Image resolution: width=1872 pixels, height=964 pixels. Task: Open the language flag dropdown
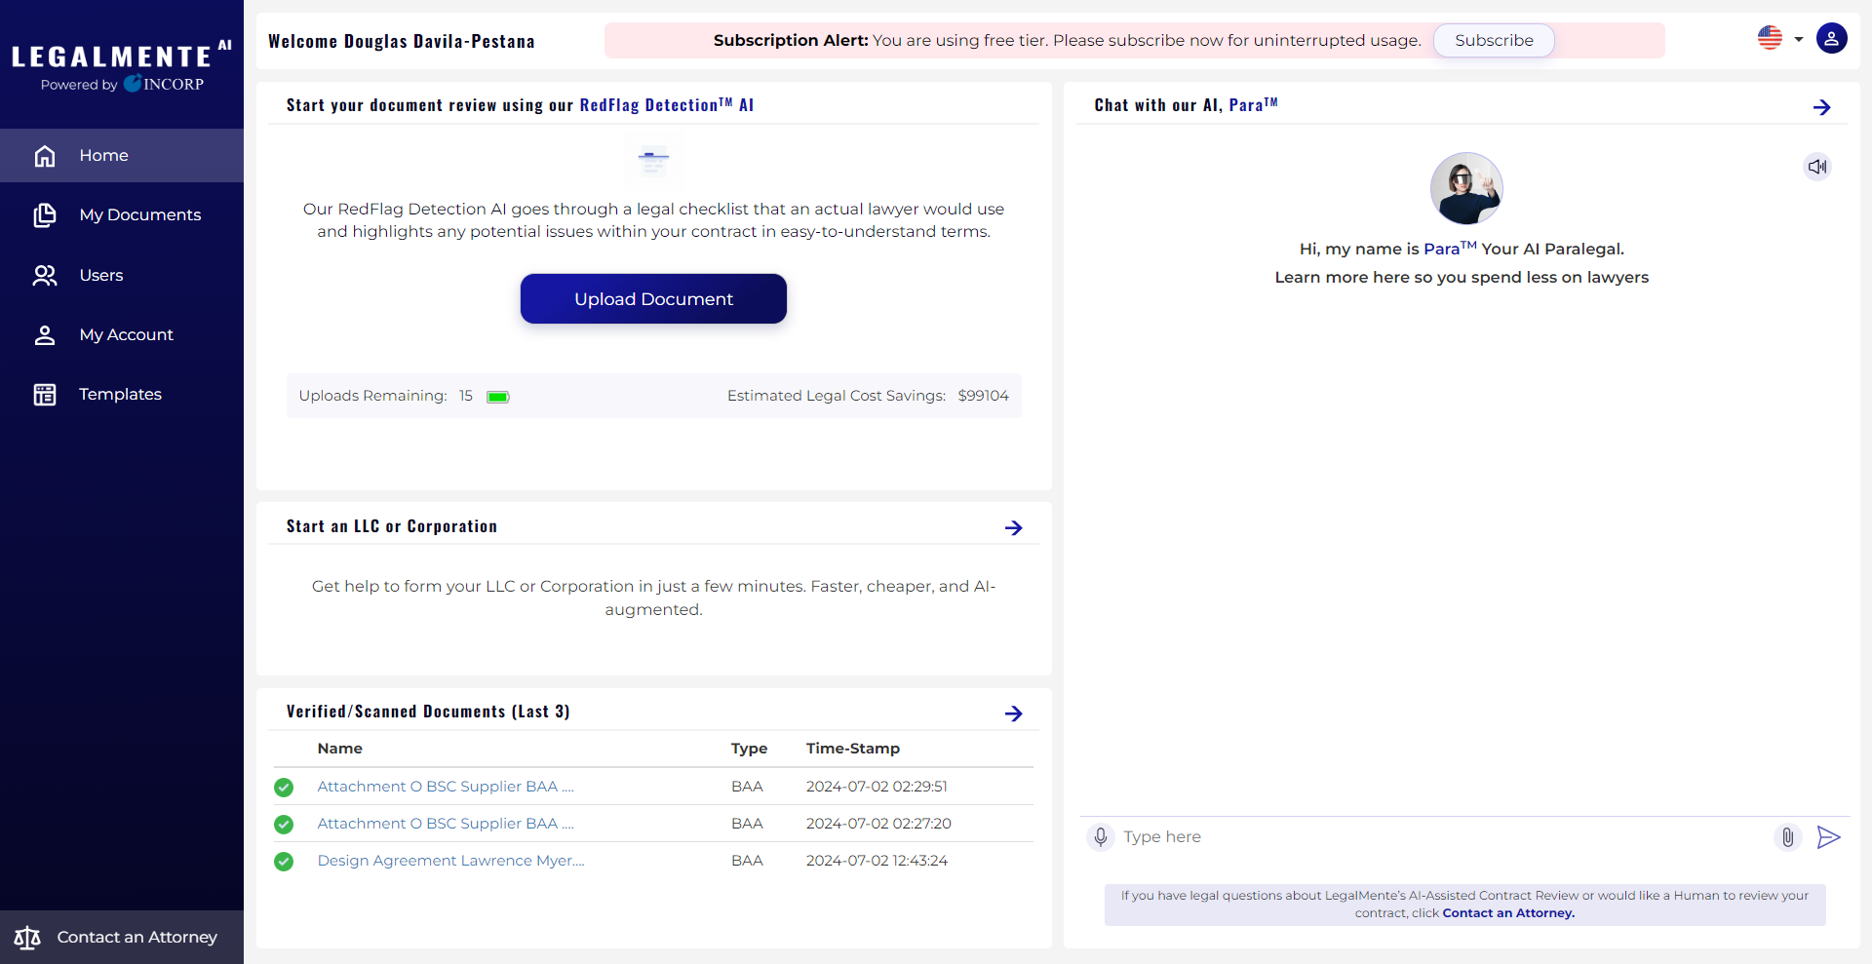[x=1779, y=39]
